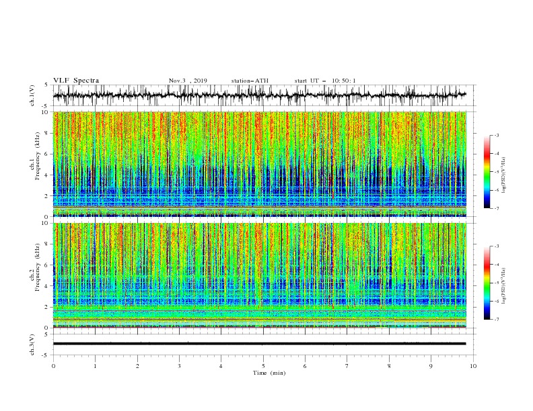The height and width of the screenshot is (411, 533).
Task: Click the "7" minute tick on the time axis
Action: click(x=347, y=366)
